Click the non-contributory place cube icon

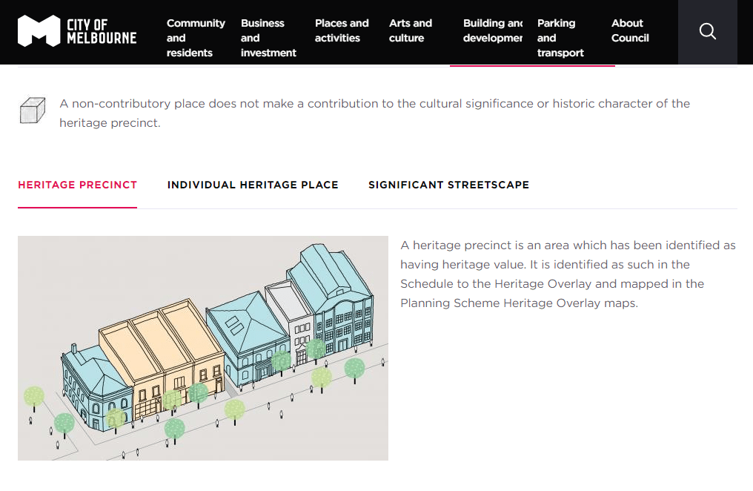point(33,111)
